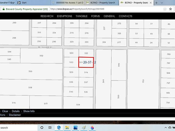Click the Show Info link
The image size is (175, 131).
pos(29,111)
